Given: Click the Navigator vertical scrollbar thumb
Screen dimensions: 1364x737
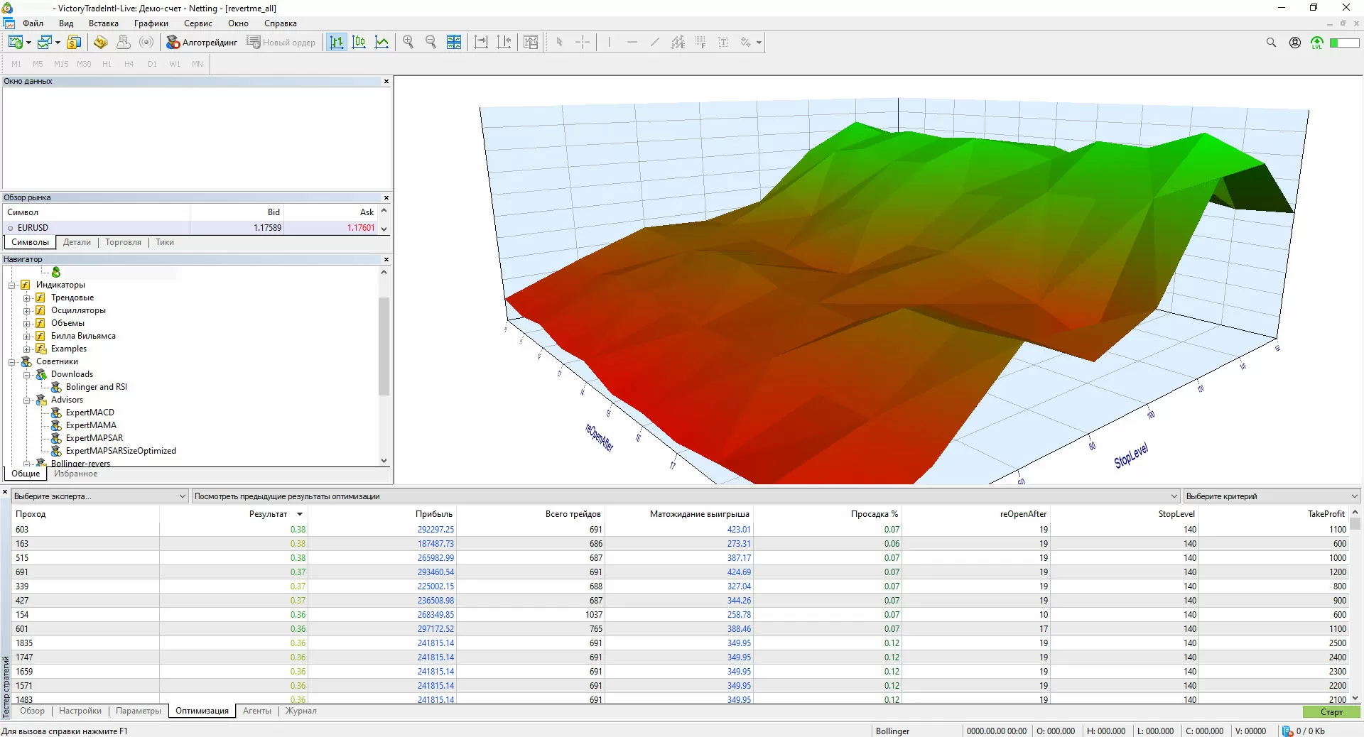Looking at the screenshot, I should pos(384,346).
